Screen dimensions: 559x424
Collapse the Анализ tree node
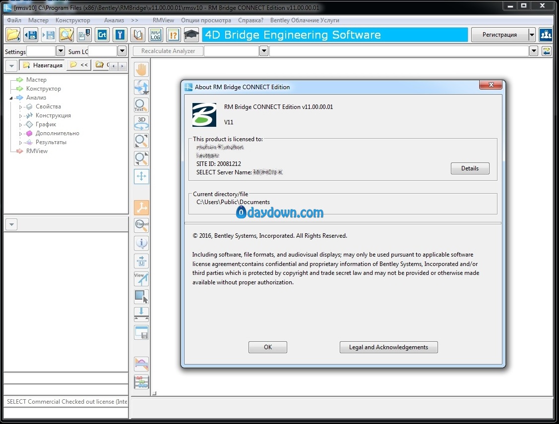(x=11, y=98)
